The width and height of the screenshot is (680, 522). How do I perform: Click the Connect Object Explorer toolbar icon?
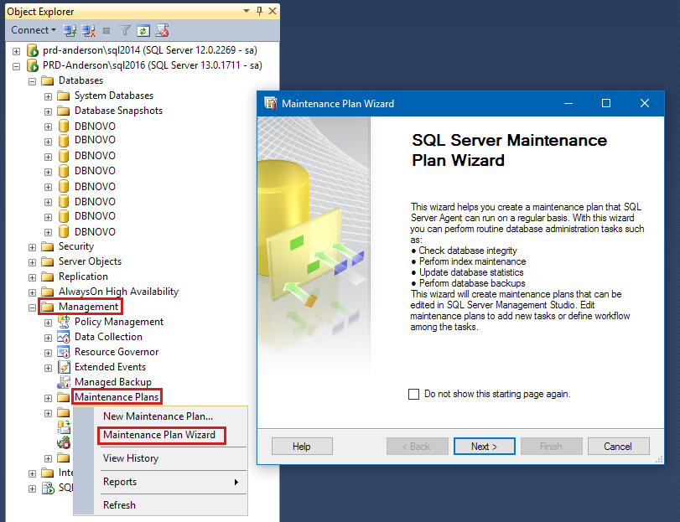(x=70, y=30)
